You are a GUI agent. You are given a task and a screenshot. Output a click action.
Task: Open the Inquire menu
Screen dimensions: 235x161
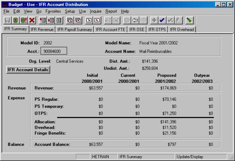point(96,11)
